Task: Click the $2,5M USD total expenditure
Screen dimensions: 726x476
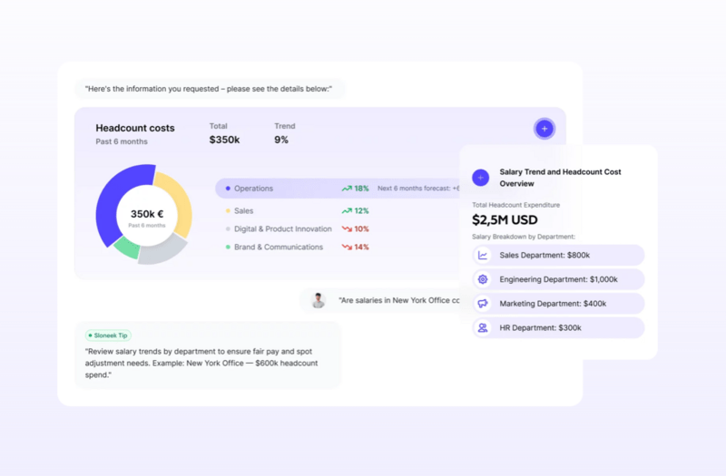Action: point(505,220)
